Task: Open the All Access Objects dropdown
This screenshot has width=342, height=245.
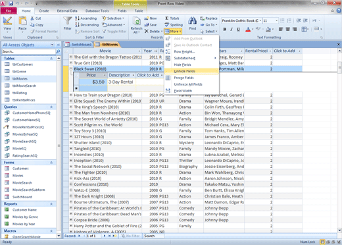Action: pos(52,45)
